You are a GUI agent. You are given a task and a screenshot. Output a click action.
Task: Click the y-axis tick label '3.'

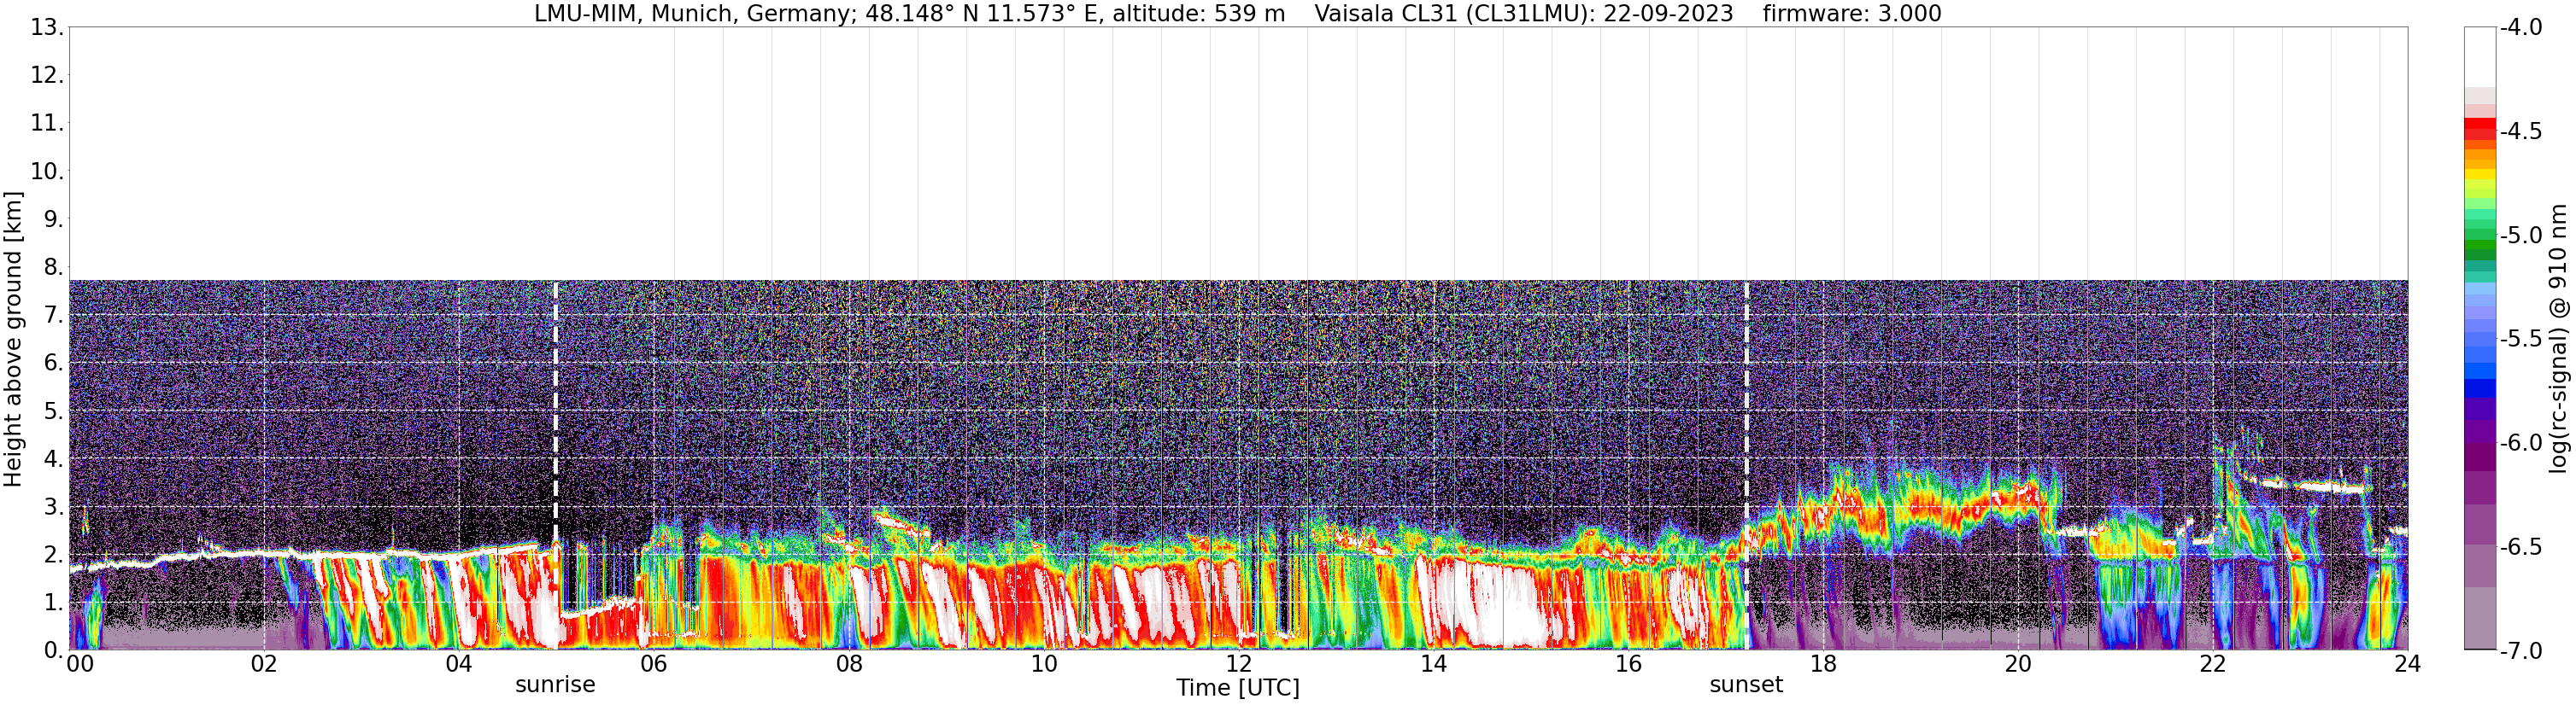pyautogui.click(x=52, y=506)
